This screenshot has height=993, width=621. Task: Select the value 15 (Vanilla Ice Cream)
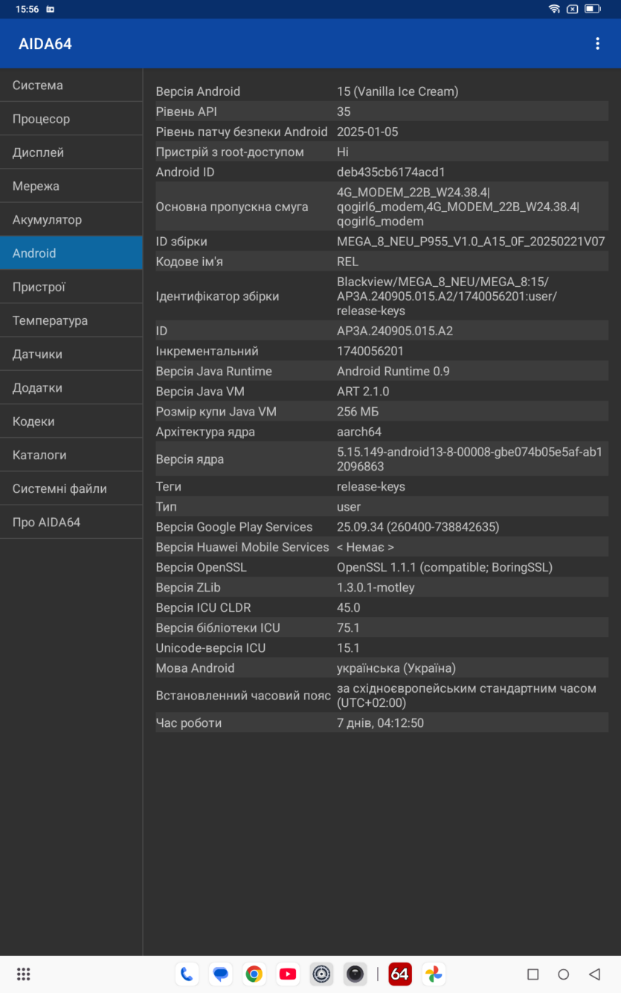click(397, 91)
